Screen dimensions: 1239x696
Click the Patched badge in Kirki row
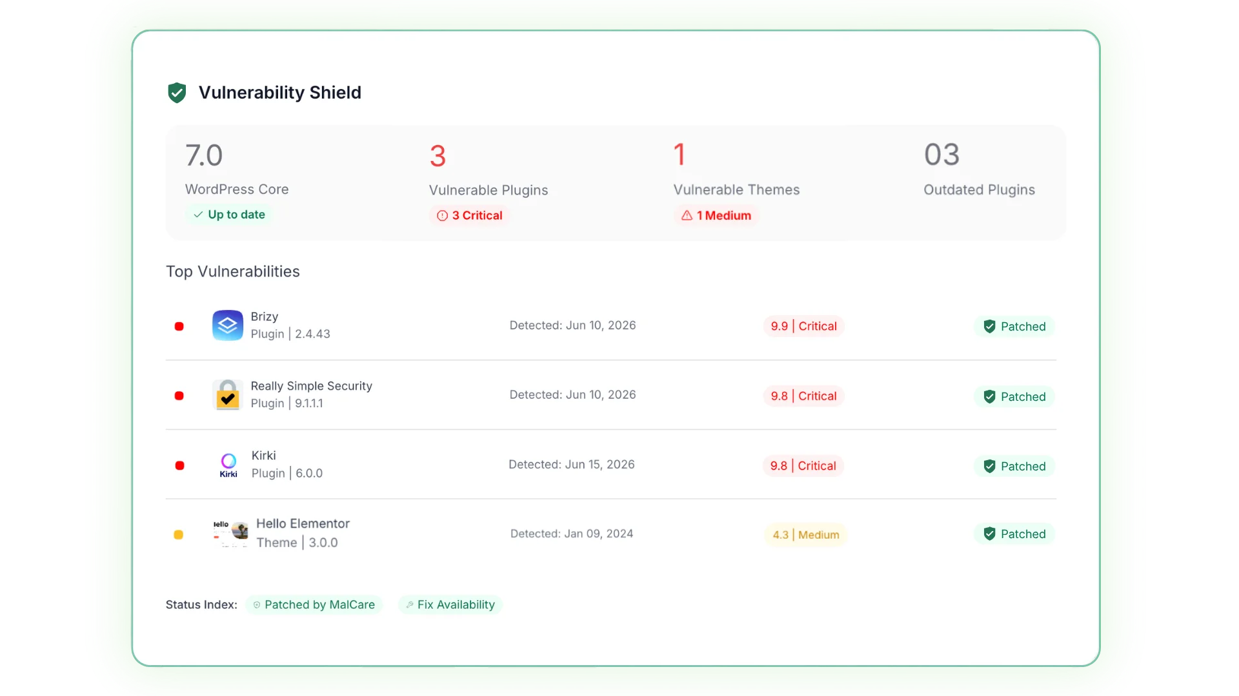(1014, 467)
